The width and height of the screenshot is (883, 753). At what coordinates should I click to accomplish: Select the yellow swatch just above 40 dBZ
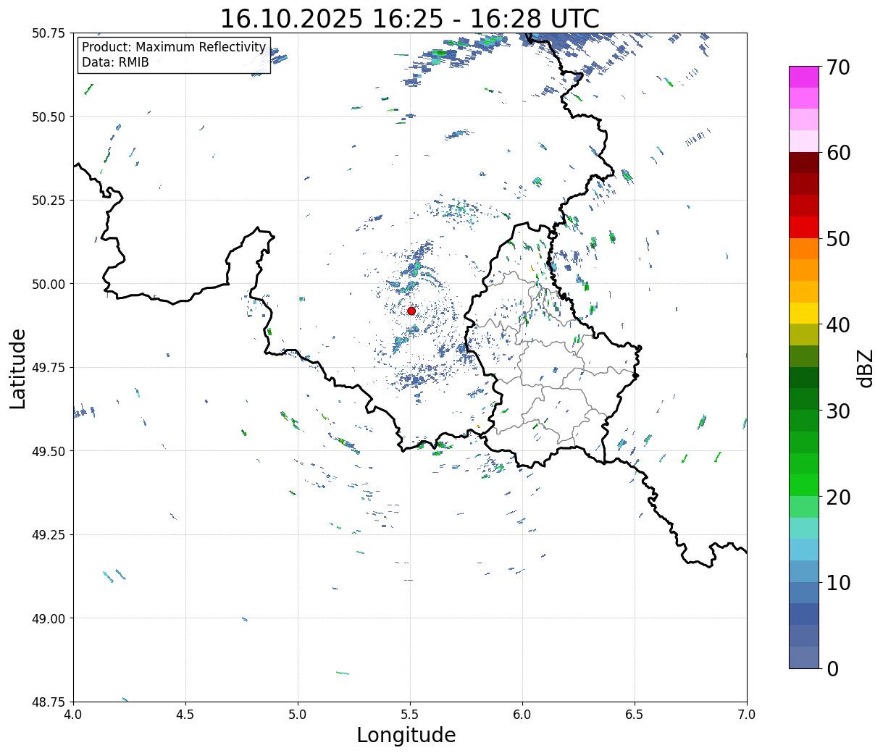point(803,313)
